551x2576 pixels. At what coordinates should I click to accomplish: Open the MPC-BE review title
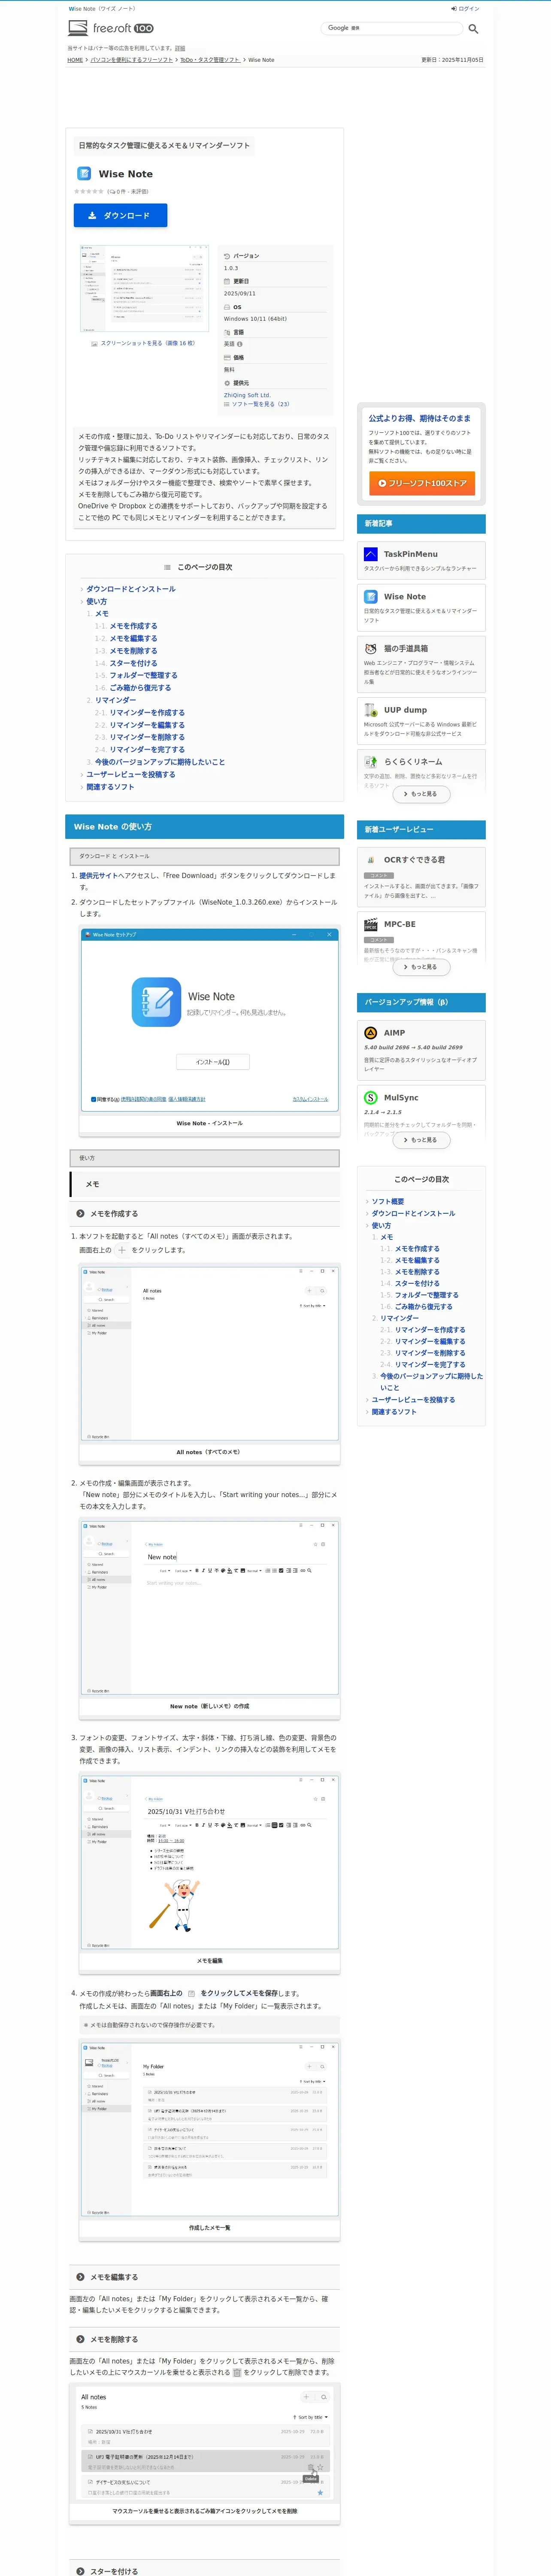400,925
